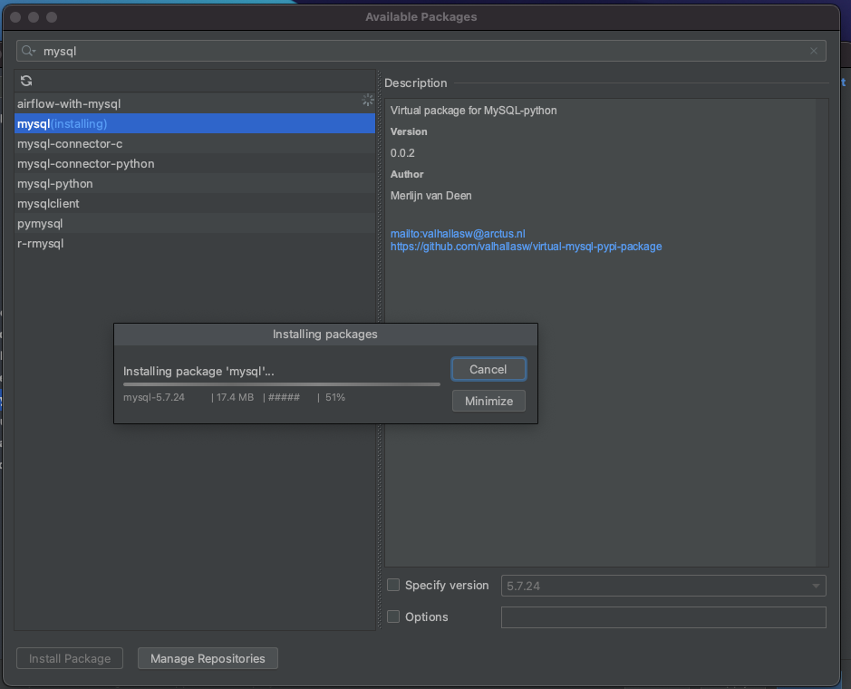Click the red close window button
Viewport: 851px width, 689px height.
coord(15,17)
